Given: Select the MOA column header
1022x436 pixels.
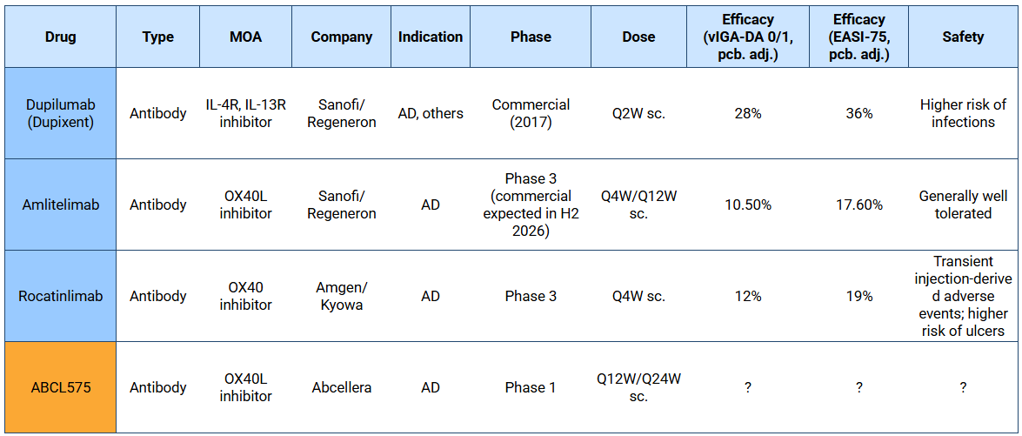Looking at the screenshot, I should [245, 37].
